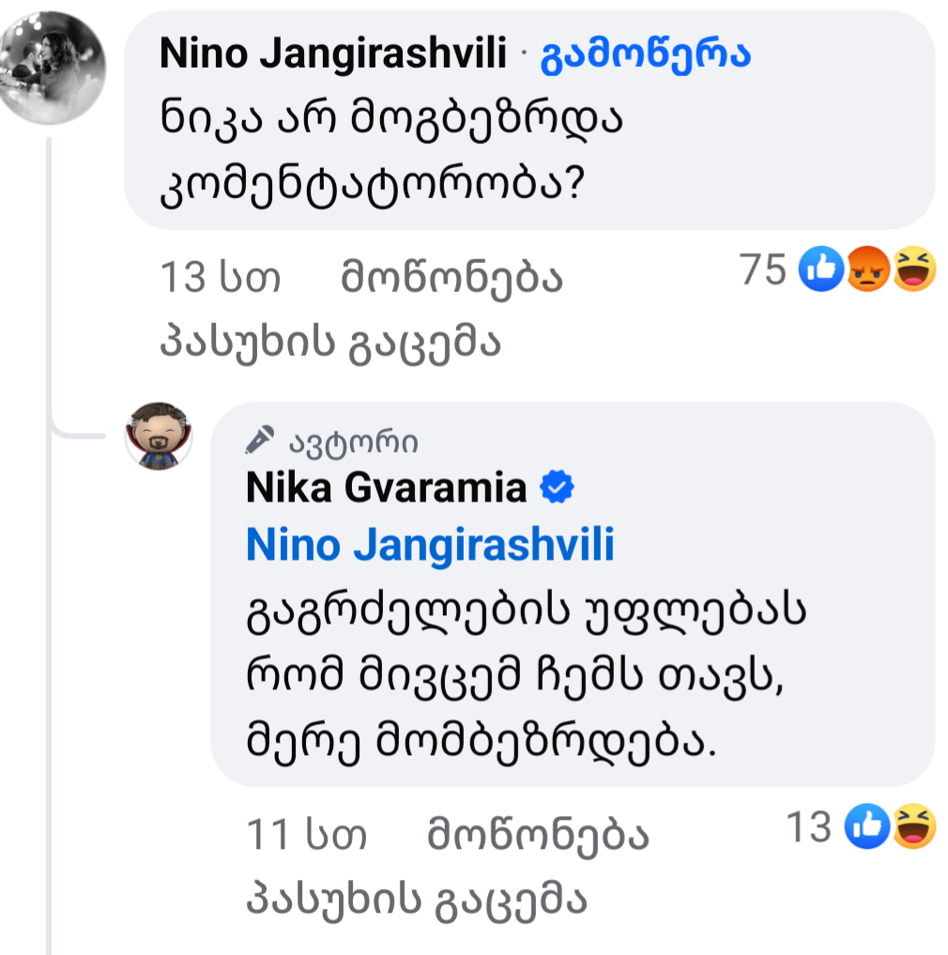
Task: Open Nika Gvaramia's avatar picture
Action: tap(160, 436)
